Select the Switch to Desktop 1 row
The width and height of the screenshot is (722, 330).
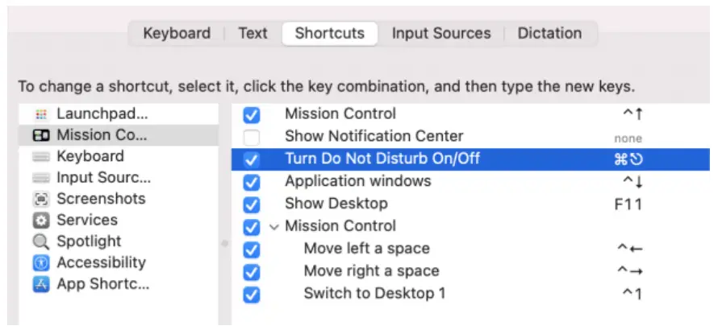point(374,293)
